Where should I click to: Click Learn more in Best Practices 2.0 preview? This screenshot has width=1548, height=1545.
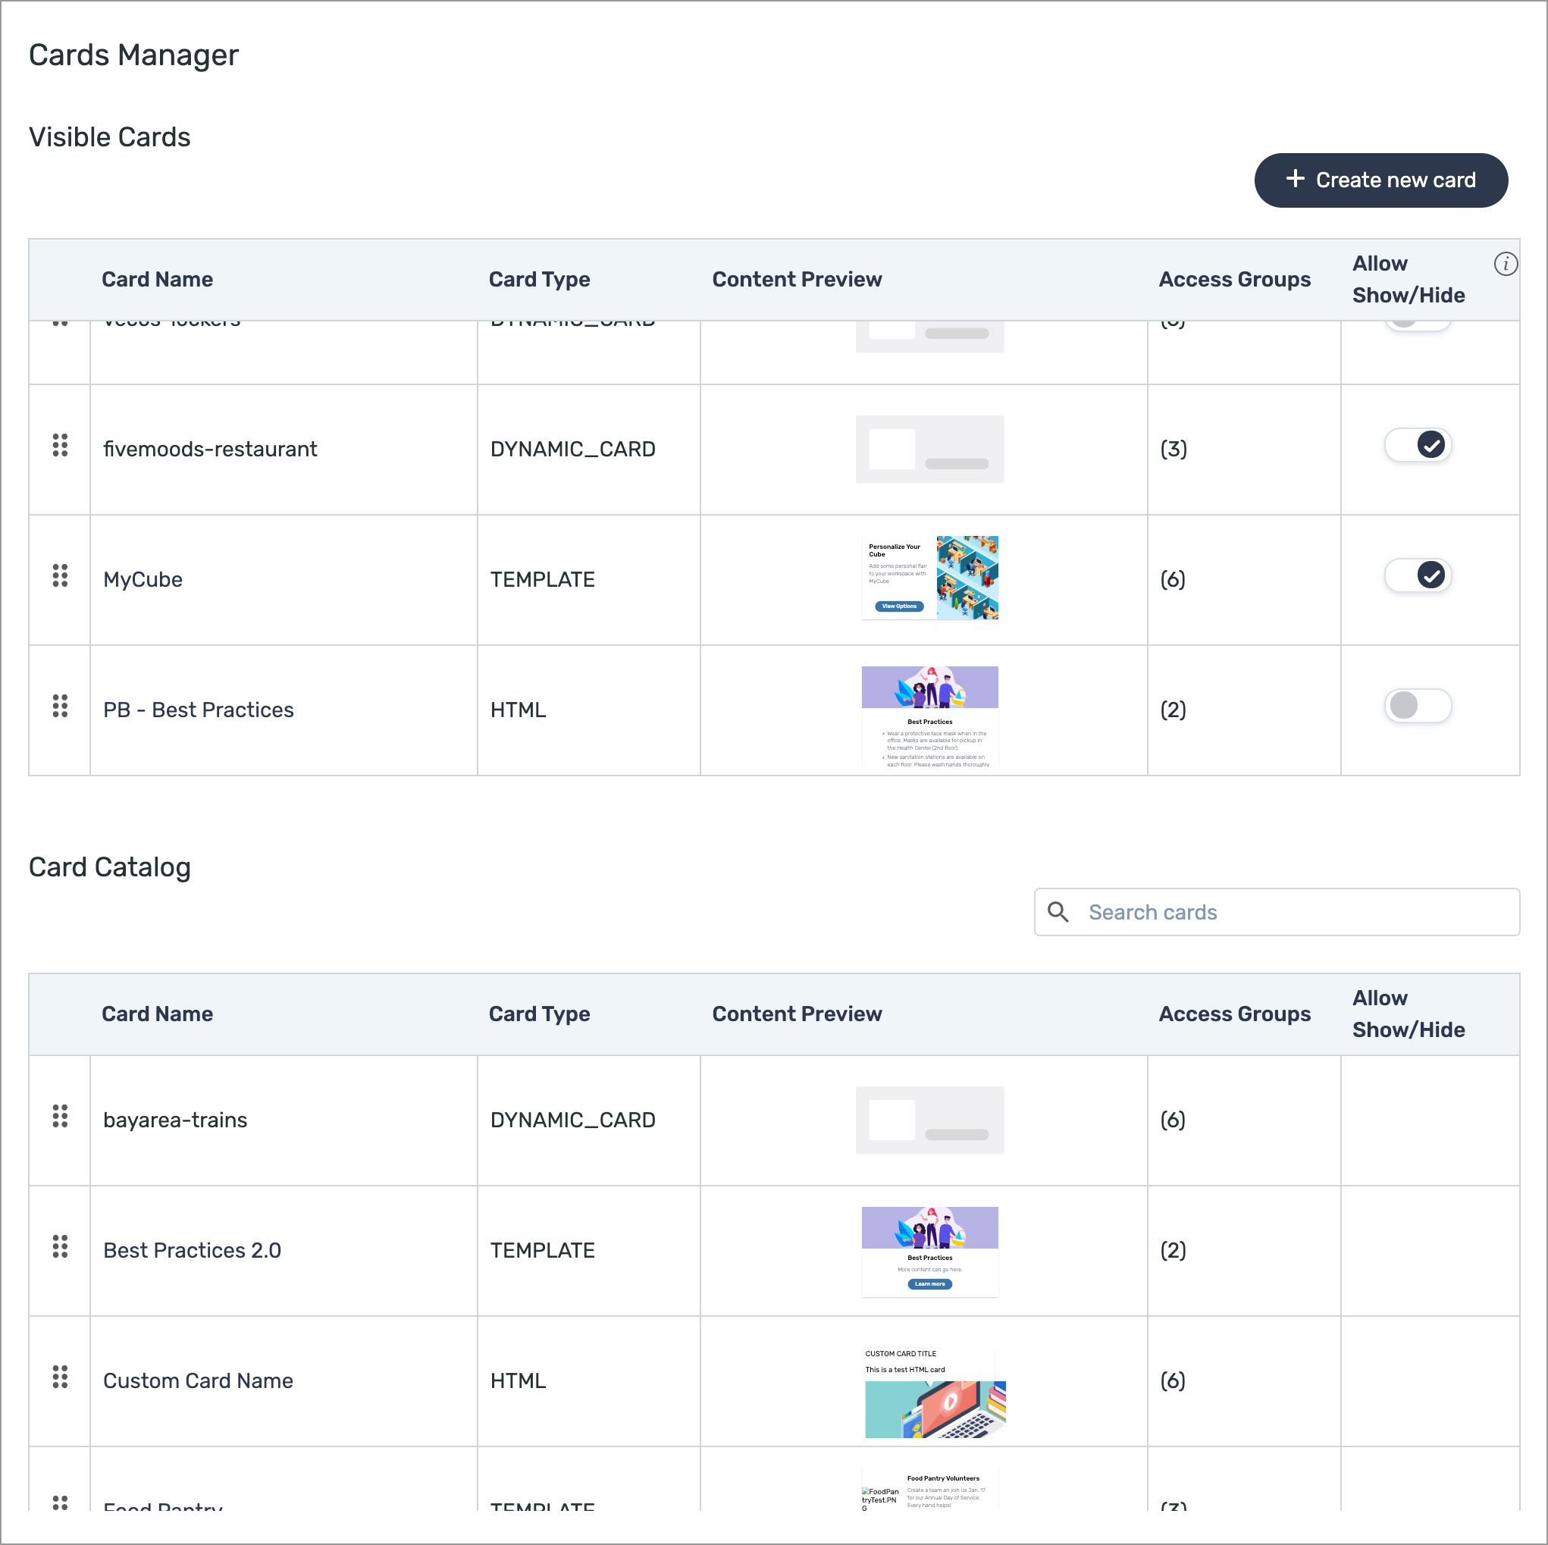pyautogui.click(x=929, y=1283)
